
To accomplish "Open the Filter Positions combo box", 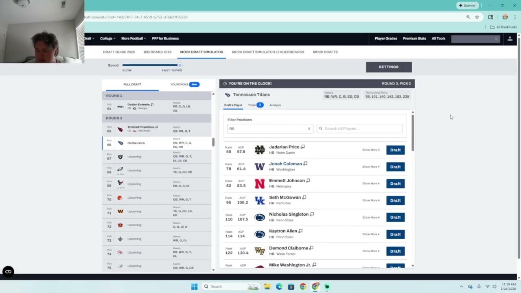I will 270,129.
